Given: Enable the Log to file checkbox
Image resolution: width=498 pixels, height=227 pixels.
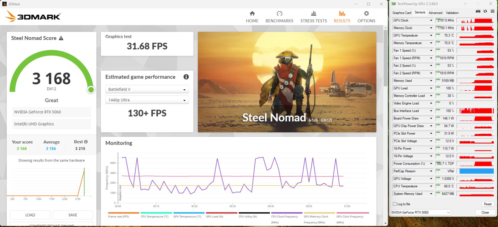Looking at the screenshot, I should point(395,204).
